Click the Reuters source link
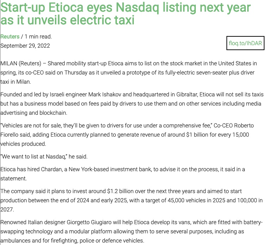 [x=10, y=36]
